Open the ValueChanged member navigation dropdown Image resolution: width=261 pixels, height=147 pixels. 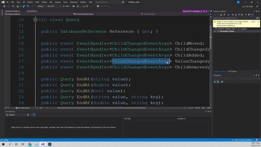click(175, 14)
